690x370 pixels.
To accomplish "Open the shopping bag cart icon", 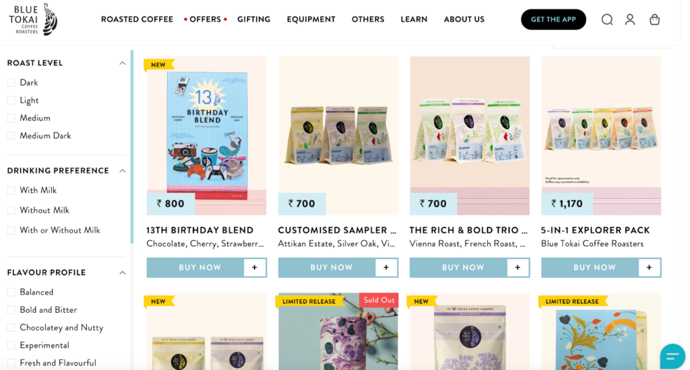I will pyautogui.click(x=654, y=20).
